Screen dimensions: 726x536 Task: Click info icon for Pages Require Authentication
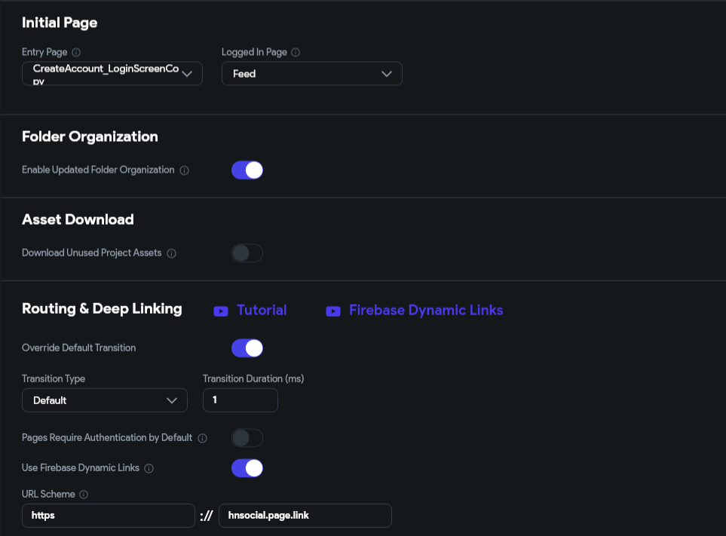point(202,438)
